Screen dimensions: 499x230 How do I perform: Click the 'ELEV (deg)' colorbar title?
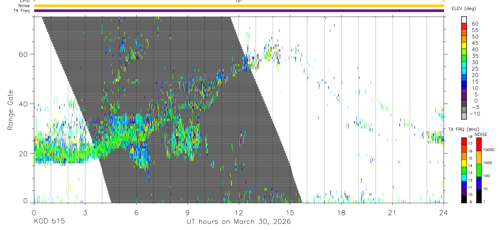point(464,9)
